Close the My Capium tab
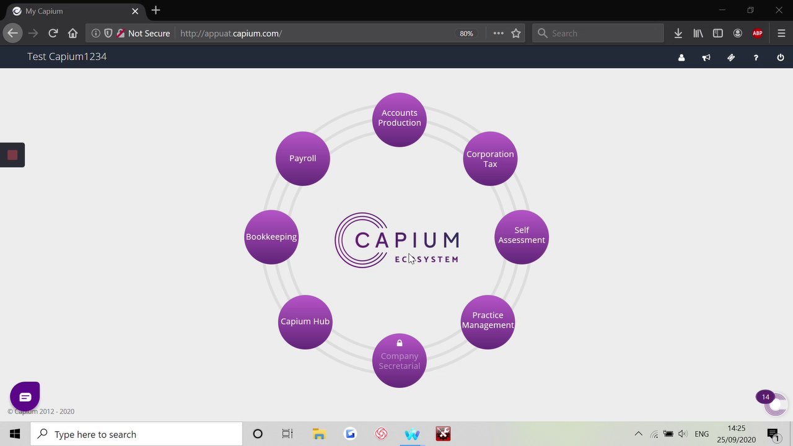The image size is (793, 446). click(135, 11)
